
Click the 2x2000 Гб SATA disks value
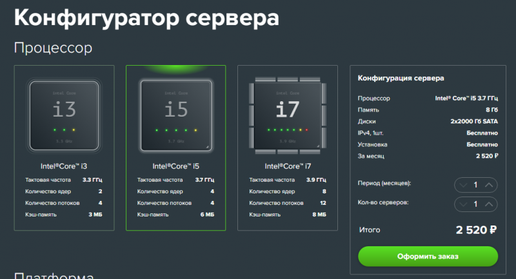point(474,121)
